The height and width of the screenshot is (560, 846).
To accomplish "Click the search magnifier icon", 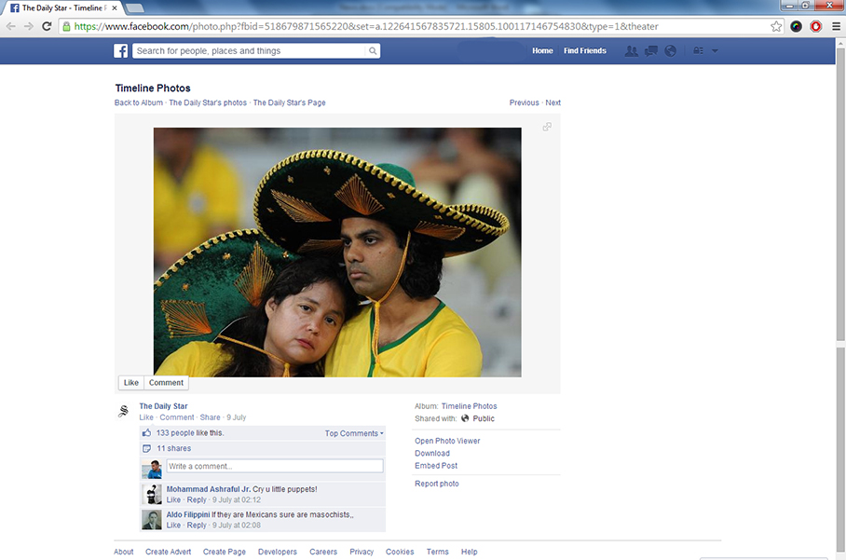I will (373, 50).
